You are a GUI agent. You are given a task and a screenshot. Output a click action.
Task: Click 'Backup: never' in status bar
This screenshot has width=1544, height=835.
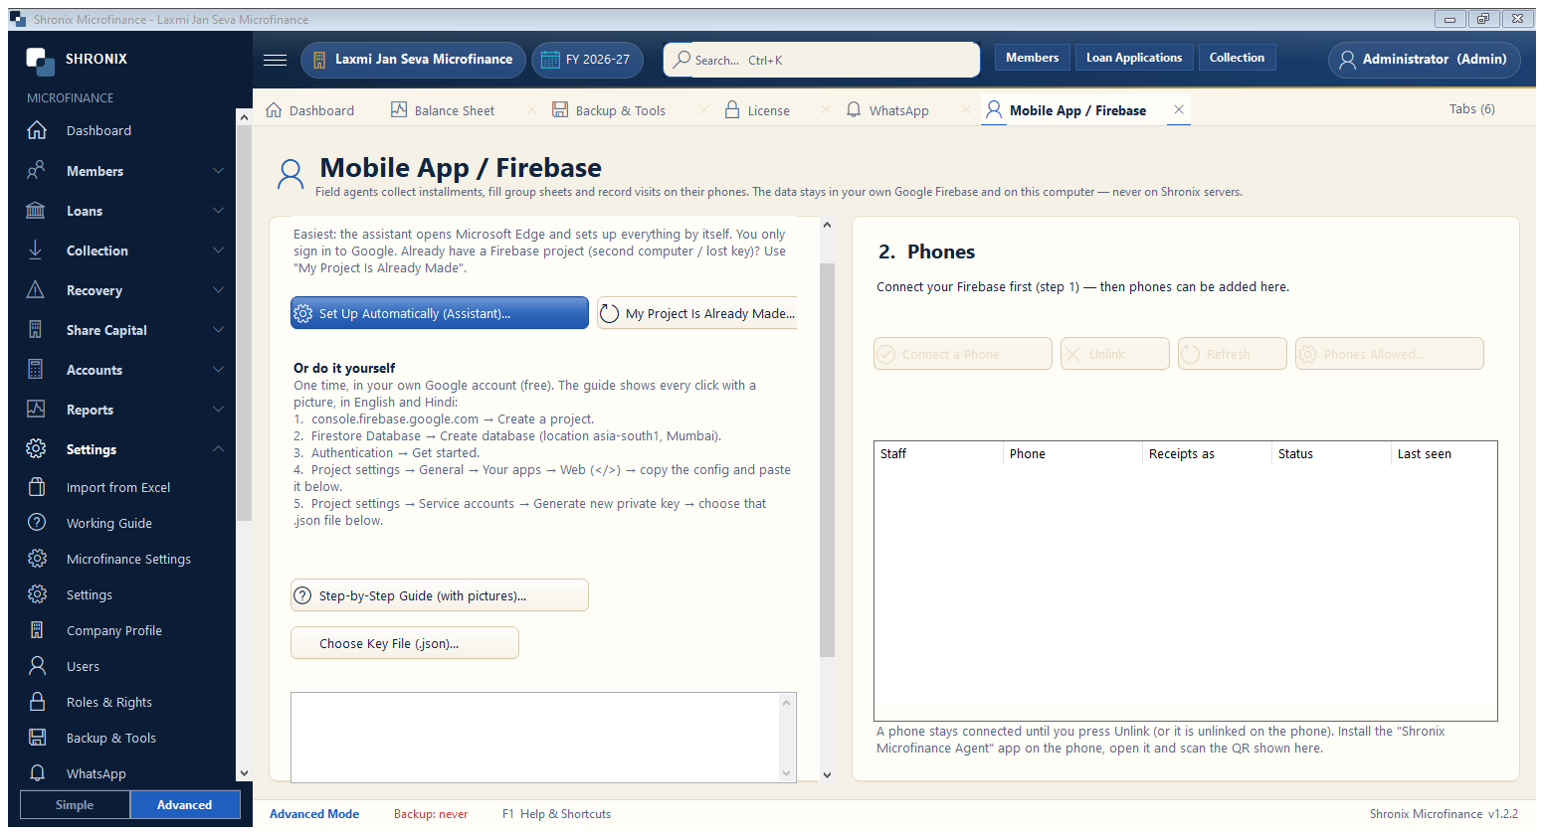[x=431, y=814]
